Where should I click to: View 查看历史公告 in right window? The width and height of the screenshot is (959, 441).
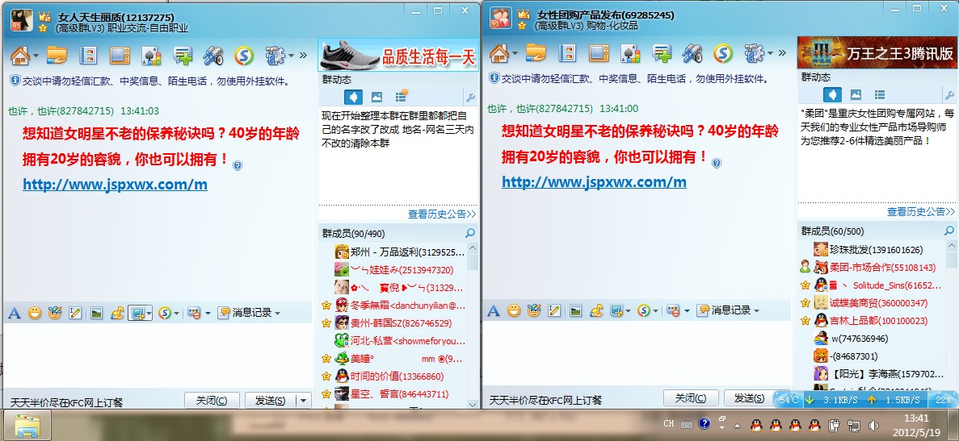tap(920, 212)
